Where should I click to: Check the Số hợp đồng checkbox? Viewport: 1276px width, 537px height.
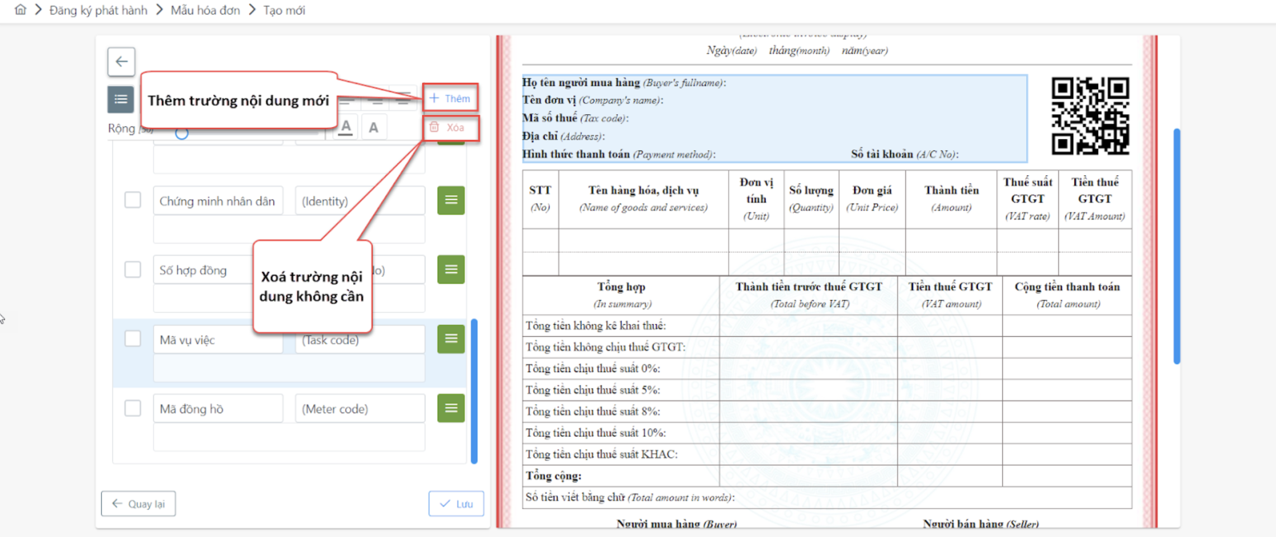[133, 270]
